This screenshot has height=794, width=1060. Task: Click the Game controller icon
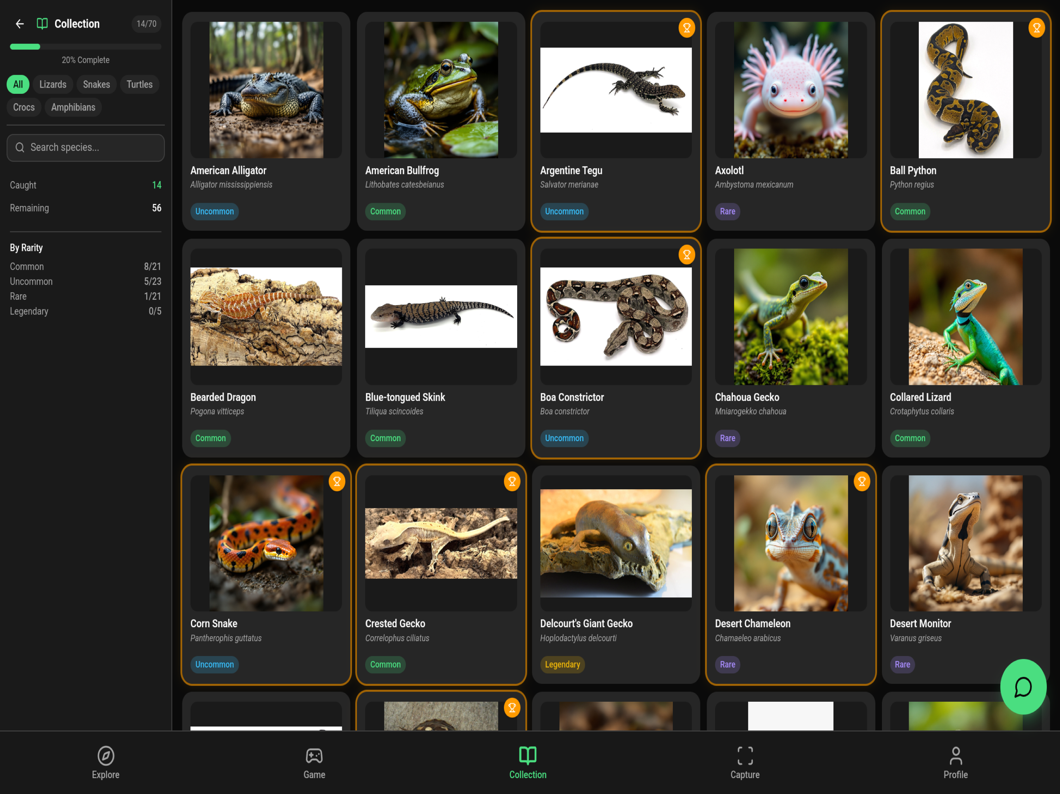(x=314, y=756)
